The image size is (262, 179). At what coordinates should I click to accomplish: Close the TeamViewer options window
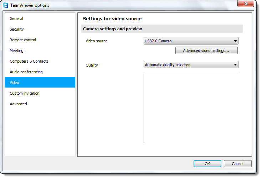pyautogui.click(x=246, y=4)
